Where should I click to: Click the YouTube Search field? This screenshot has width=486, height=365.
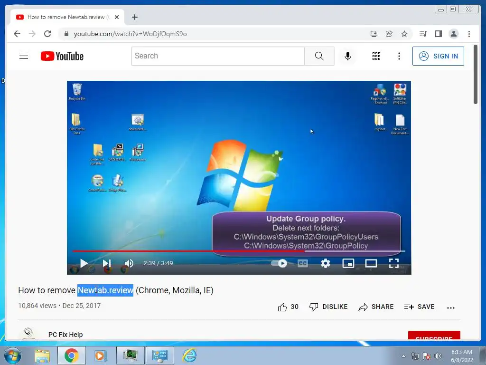pyautogui.click(x=218, y=56)
